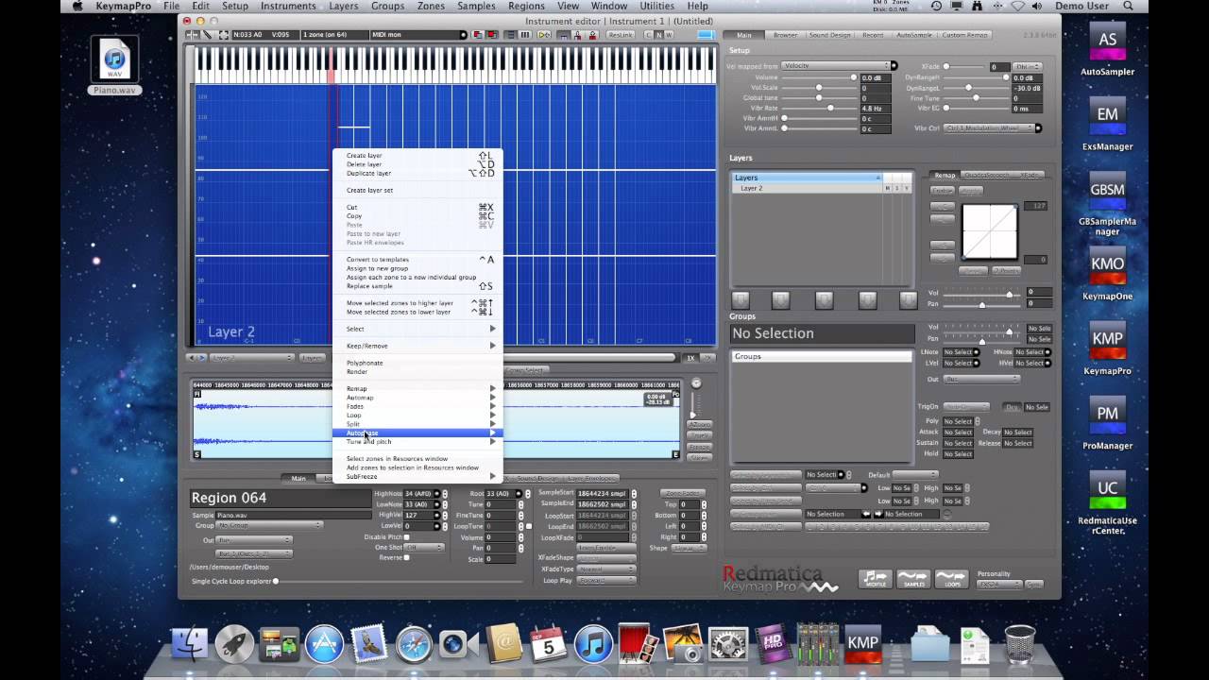1209x680 pixels.
Task: Toggle the Disable Pitch checkbox
Action: point(407,536)
